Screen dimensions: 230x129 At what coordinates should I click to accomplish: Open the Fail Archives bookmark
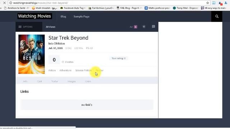point(101,8)
